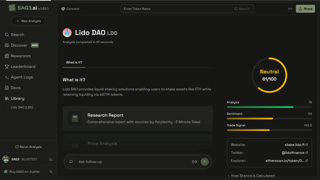The height and width of the screenshot is (180, 320).
Task: Click the Price Analysis chart icon
Action: click(x=75, y=146)
